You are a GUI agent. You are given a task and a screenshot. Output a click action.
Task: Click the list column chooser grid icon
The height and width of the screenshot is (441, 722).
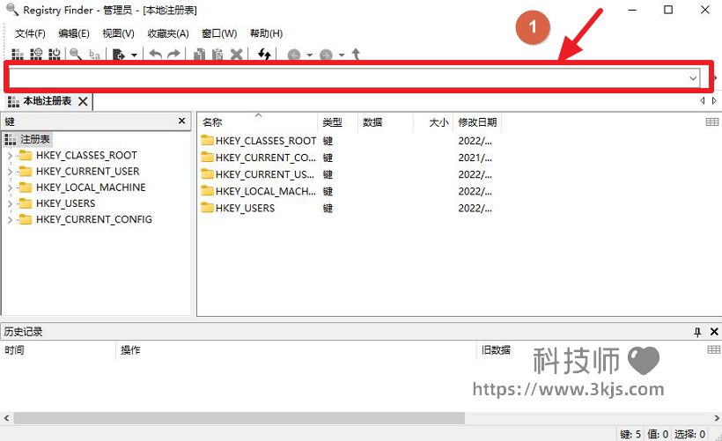click(711, 121)
